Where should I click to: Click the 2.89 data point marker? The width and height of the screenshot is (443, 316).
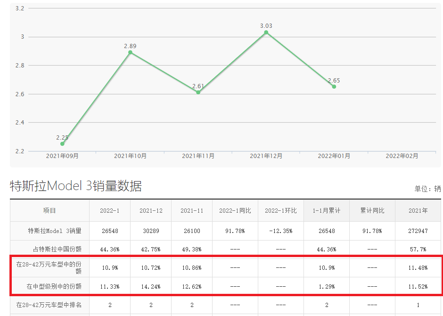click(x=130, y=52)
